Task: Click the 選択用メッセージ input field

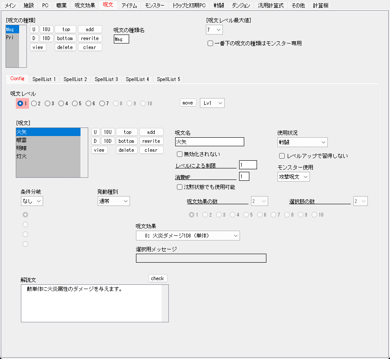Action: [201, 258]
